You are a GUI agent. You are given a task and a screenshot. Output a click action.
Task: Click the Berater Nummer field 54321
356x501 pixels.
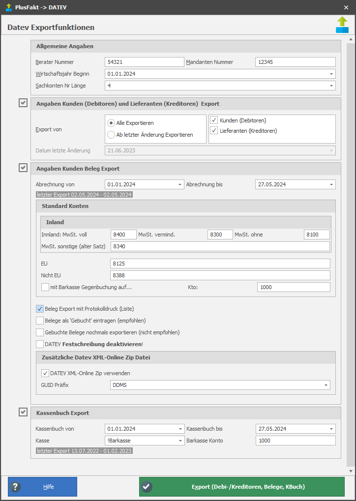coord(145,62)
